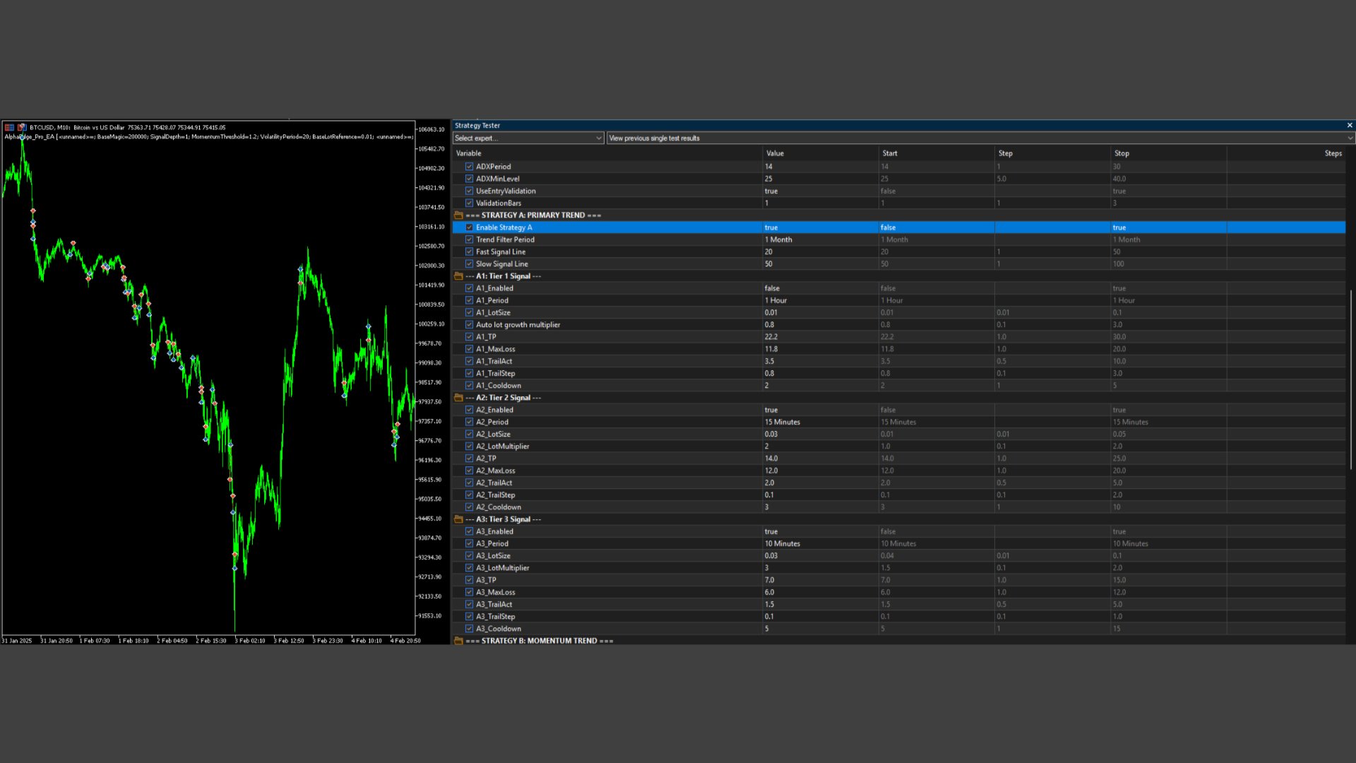The height and width of the screenshot is (763, 1356).
Task: Click the folder icon for STRATEGY B: MOMENTUM TREND
Action: pos(458,641)
